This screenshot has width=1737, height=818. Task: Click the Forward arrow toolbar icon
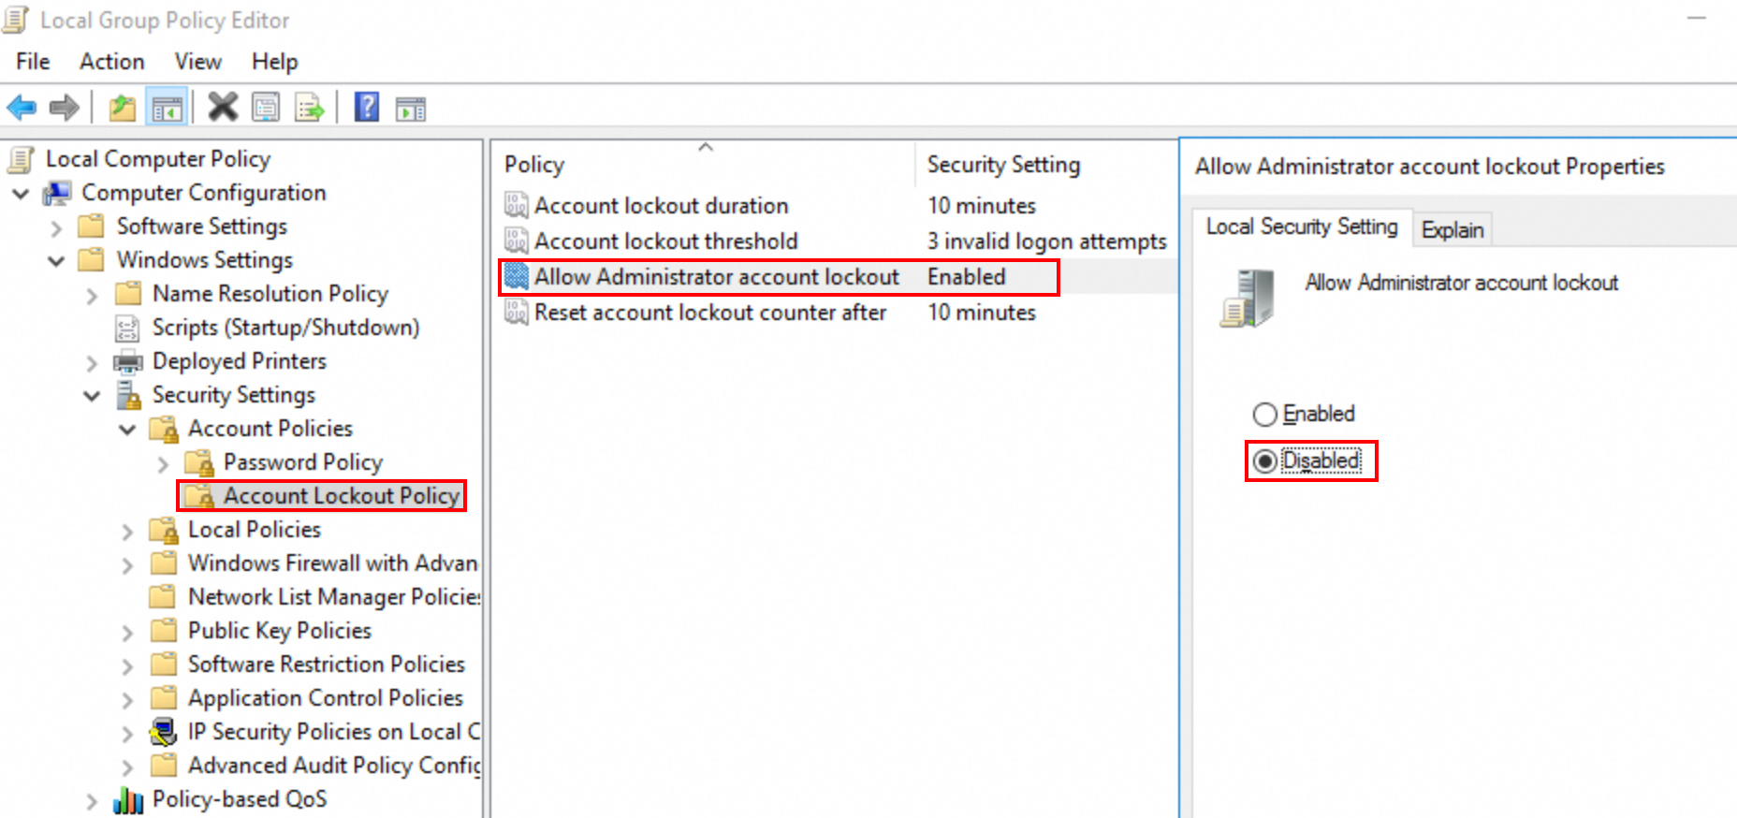click(x=64, y=108)
